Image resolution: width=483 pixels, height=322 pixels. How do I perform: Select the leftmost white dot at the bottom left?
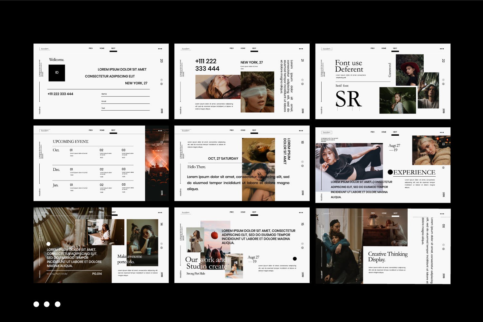36,304
